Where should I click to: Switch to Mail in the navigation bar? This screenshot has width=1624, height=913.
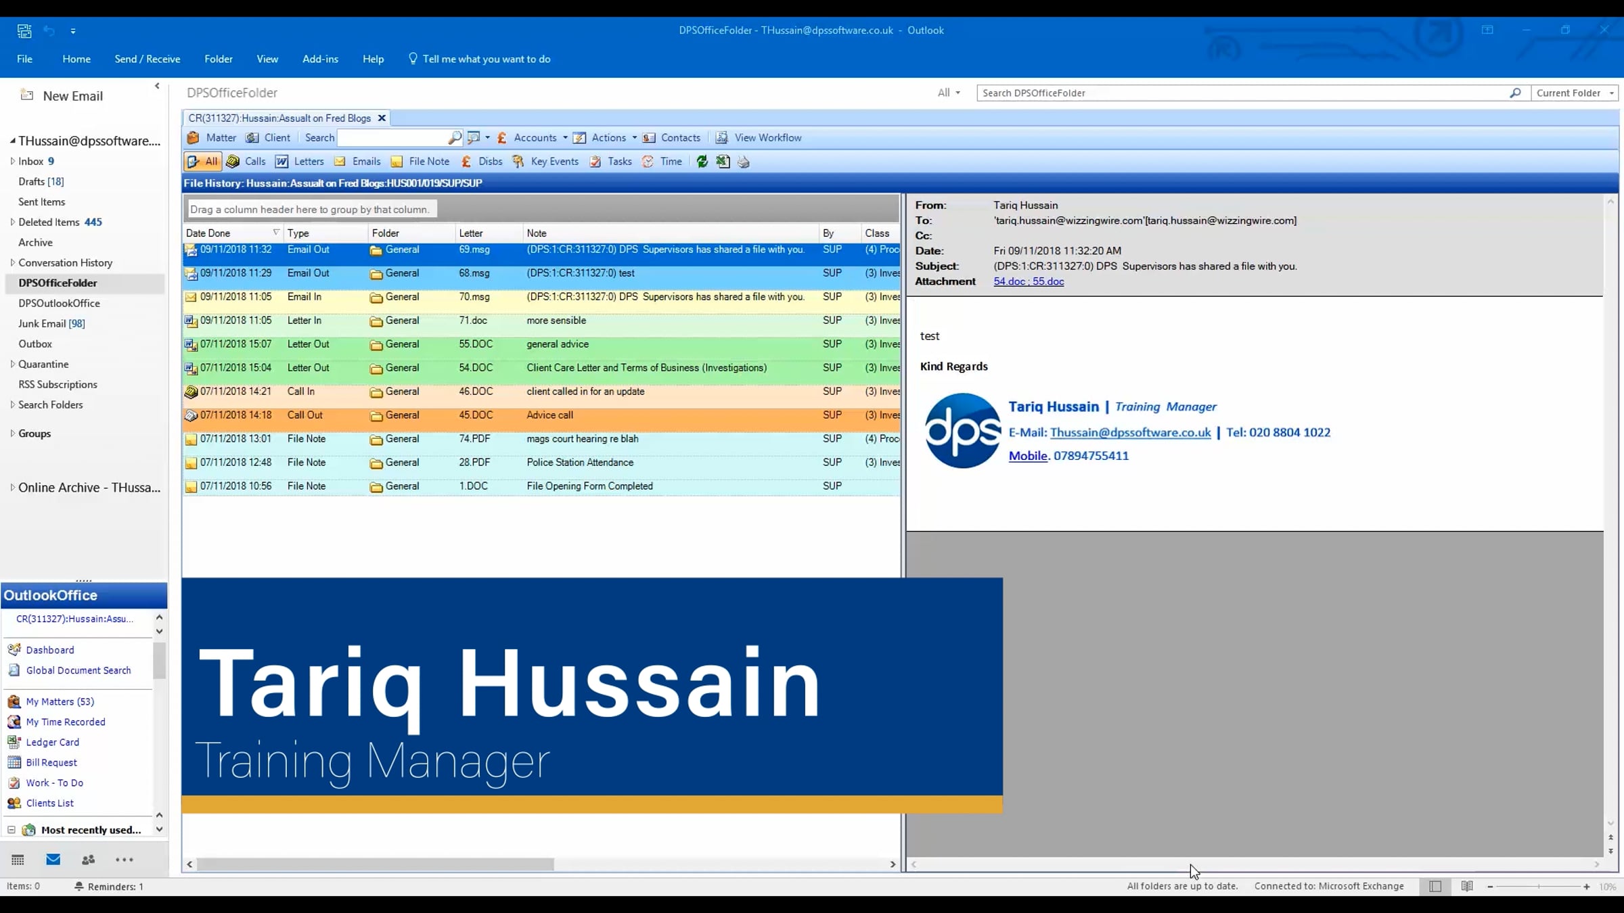pos(53,860)
